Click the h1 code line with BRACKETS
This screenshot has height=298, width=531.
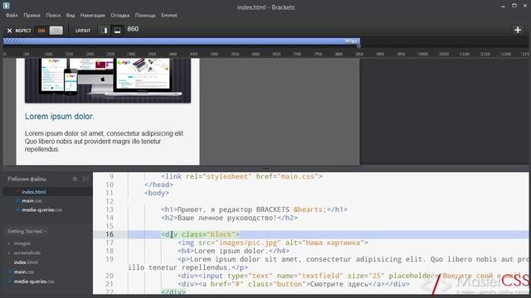(254, 209)
